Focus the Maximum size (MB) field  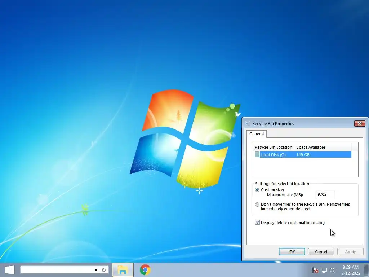(x=325, y=194)
